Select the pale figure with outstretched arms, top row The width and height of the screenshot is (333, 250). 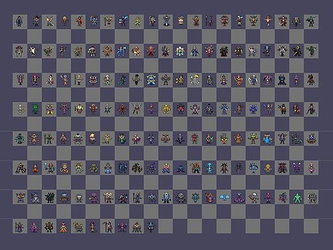(x=268, y=21)
